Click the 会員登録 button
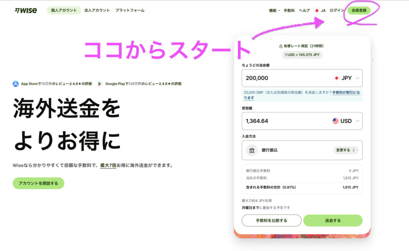Screen dimensions: 409x251 [x=359, y=10]
